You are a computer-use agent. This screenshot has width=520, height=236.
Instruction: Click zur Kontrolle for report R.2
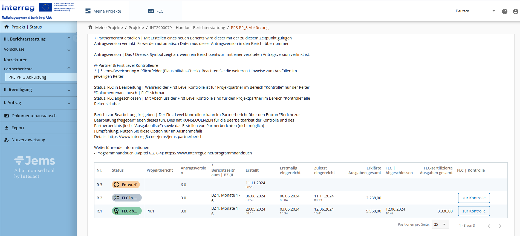(x=474, y=198)
